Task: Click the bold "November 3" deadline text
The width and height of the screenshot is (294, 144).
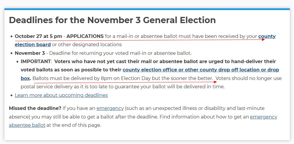Action: point(30,53)
